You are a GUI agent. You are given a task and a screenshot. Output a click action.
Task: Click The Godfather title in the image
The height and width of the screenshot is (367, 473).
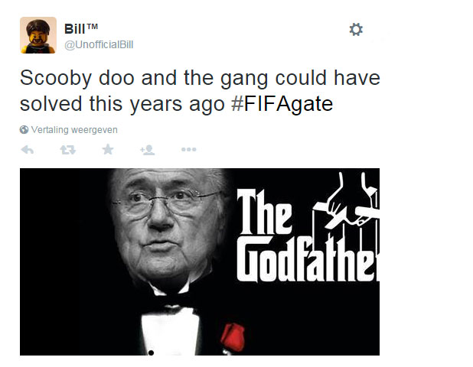[308, 235]
